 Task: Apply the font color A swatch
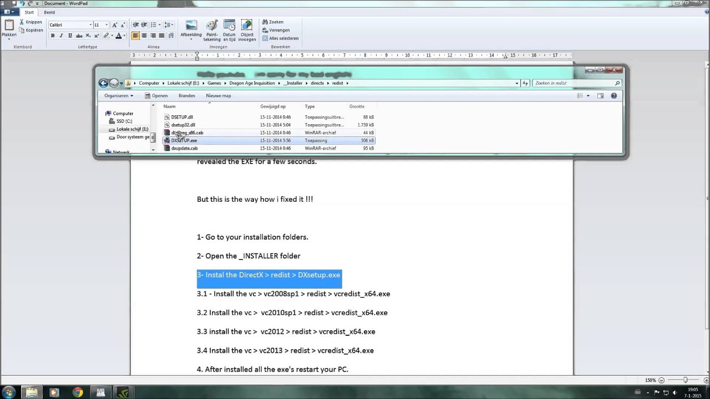coord(118,35)
